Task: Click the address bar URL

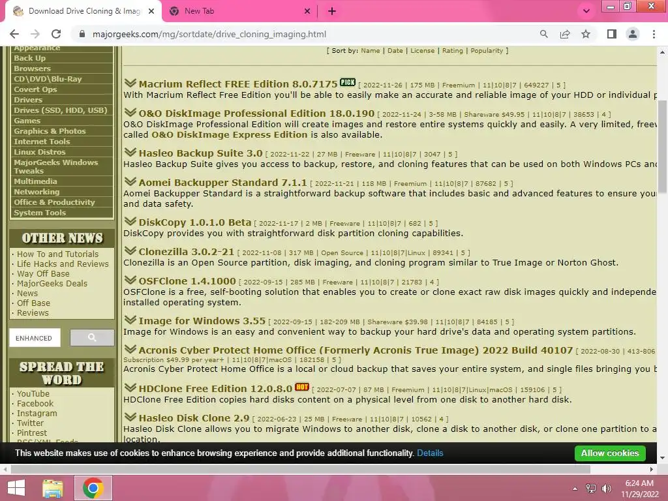Action: coord(209,34)
